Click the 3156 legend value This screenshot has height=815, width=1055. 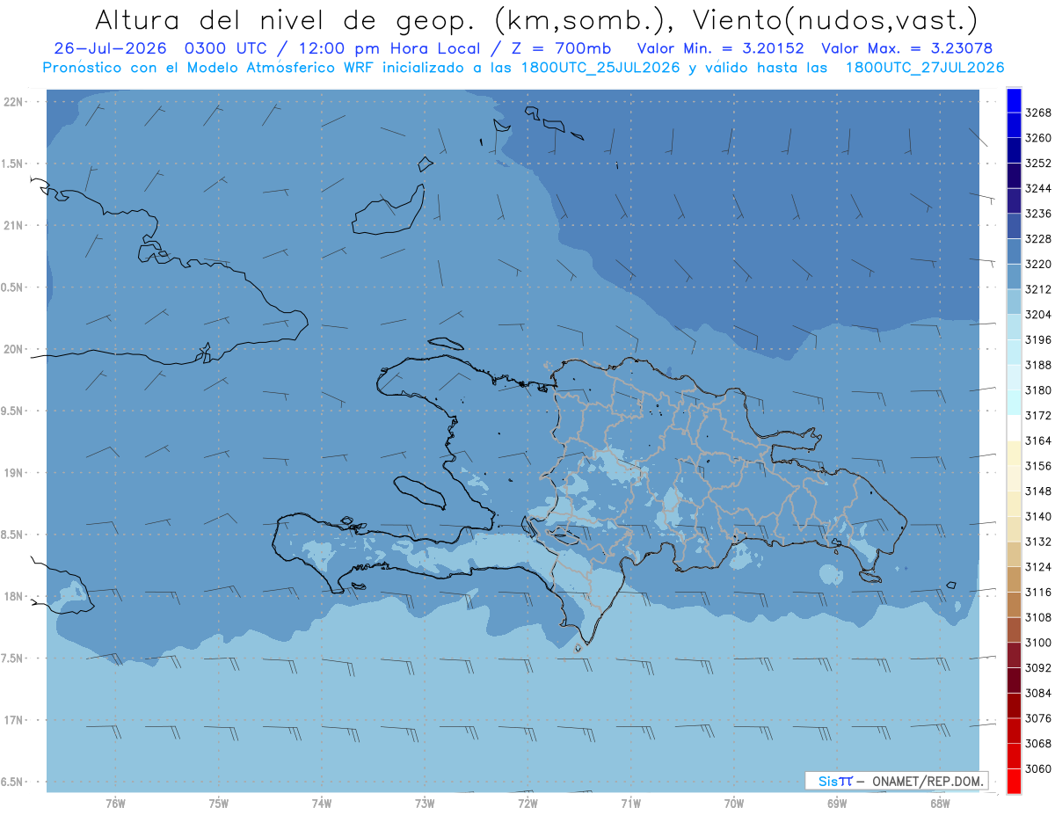click(1038, 466)
